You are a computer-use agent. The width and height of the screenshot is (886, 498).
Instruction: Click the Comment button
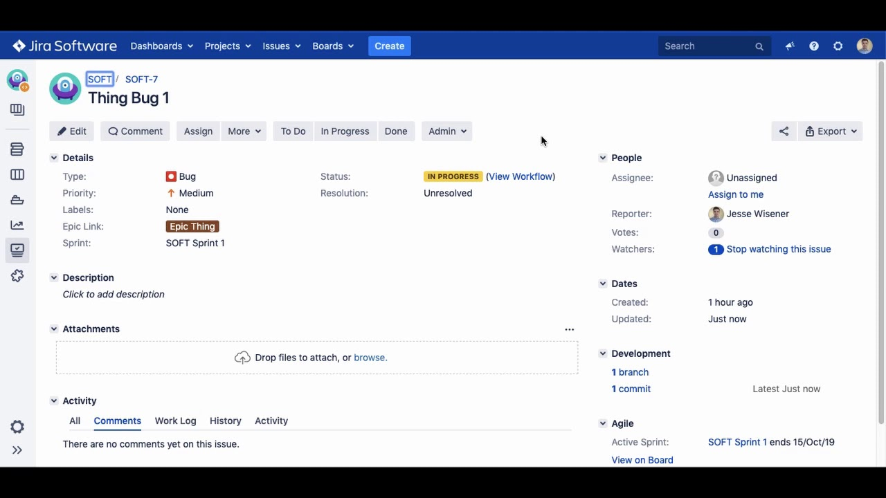(x=136, y=131)
